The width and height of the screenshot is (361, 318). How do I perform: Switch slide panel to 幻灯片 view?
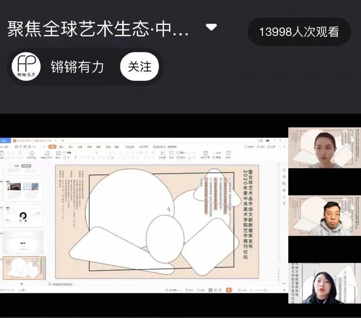26,166
